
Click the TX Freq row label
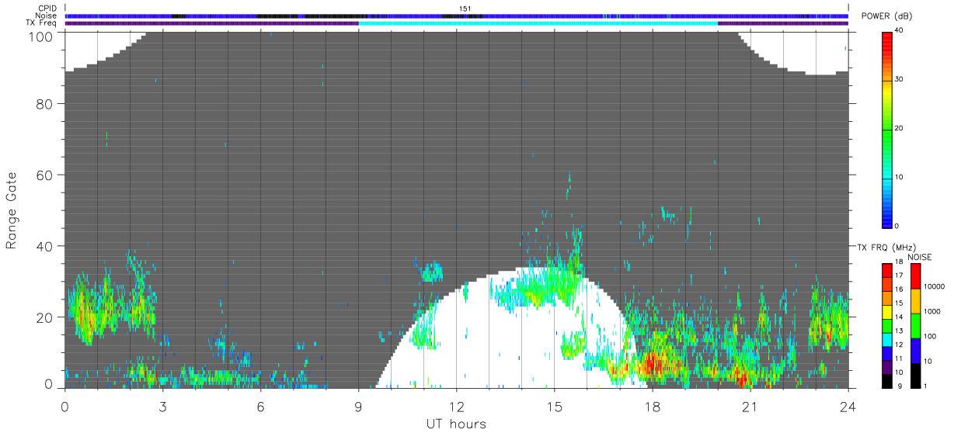(41, 23)
